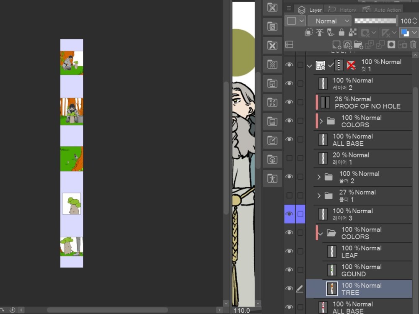Image resolution: width=419 pixels, height=314 pixels.
Task: Collapse the open lower COLORS folder
Action: [321, 234]
